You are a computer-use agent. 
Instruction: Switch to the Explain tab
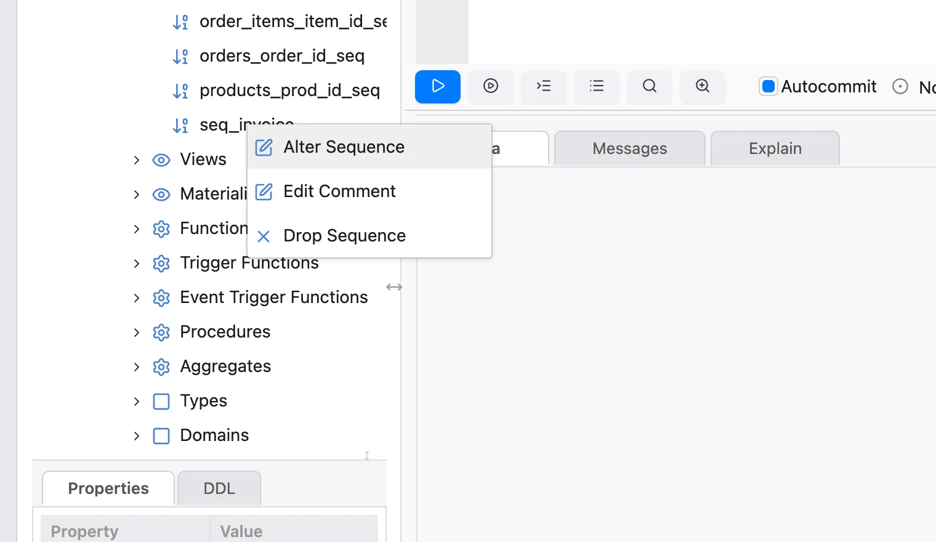pos(775,148)
